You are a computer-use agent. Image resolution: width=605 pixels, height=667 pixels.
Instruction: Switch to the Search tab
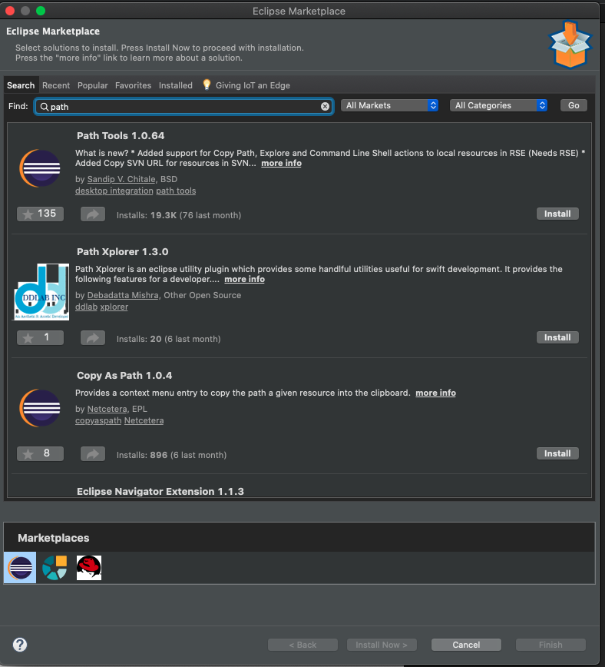click(21, 85)
